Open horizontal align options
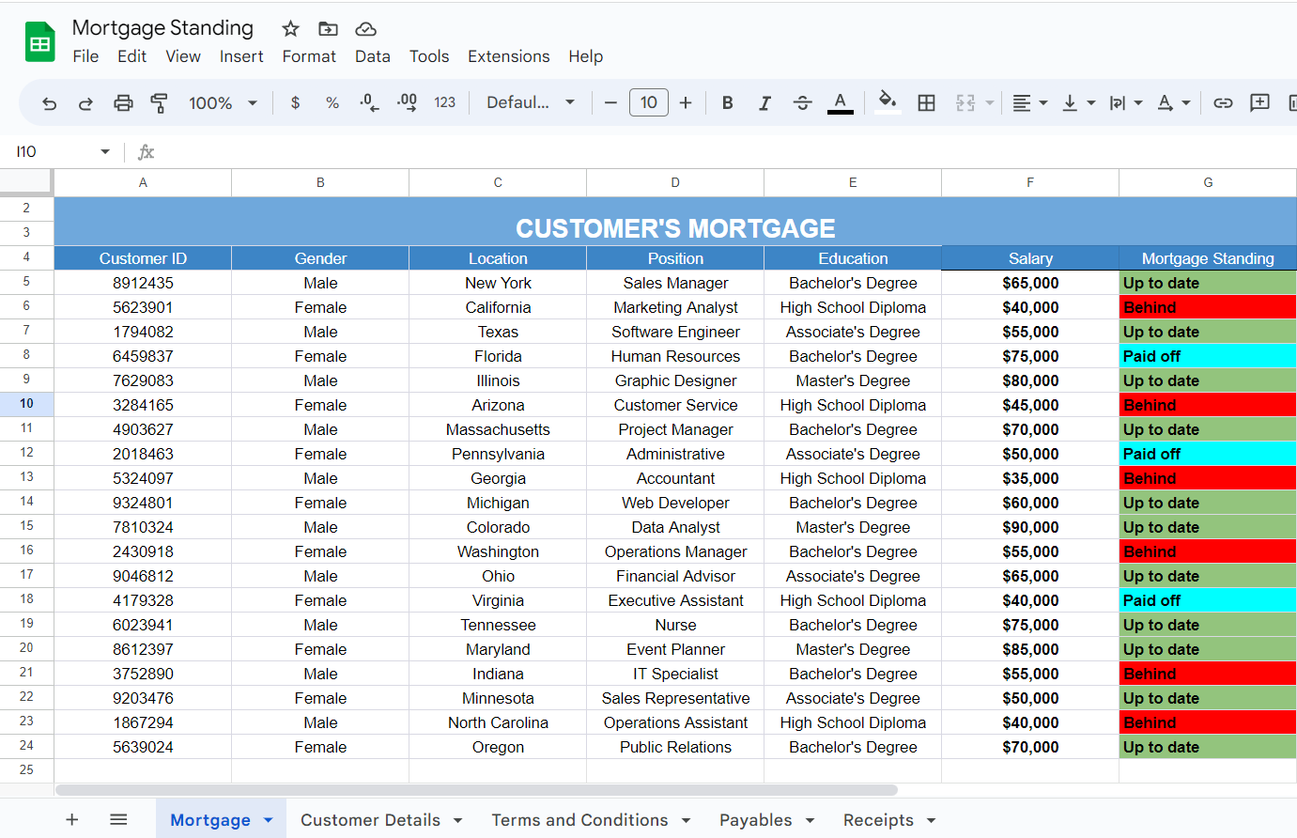 tap(1030, 102)
